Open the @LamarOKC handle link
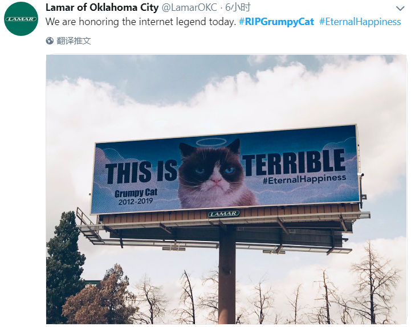 click(189, 7)
